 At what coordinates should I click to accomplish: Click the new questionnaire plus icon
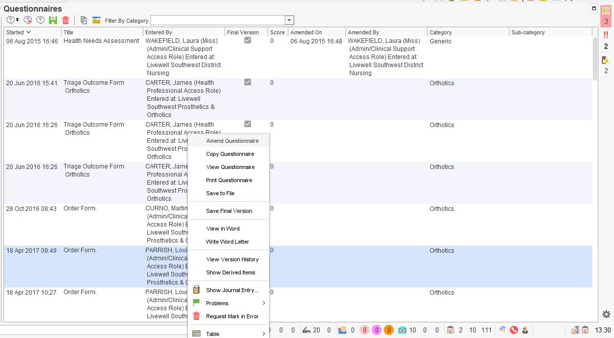pos(28,20)
